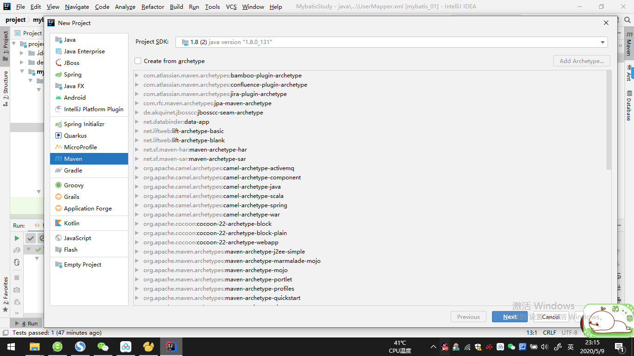634x356 pixels.
Task: Select Application Forge project type
Action: [89, 209]
